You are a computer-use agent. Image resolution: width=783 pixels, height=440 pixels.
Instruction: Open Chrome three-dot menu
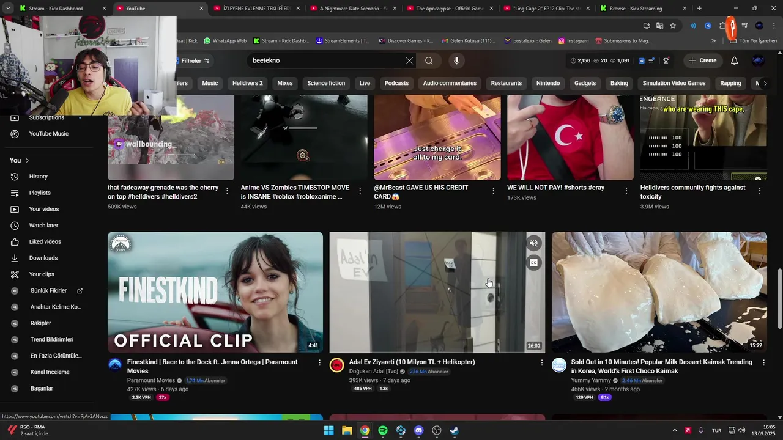point(773,26)
